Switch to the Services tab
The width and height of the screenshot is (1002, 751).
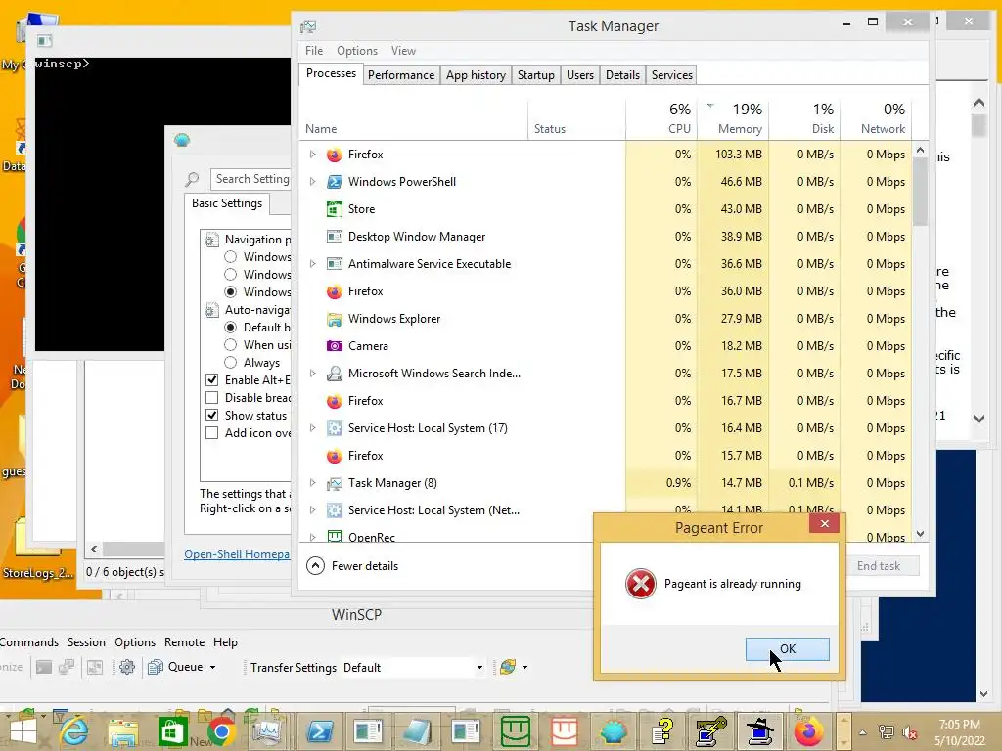coord(671,75)
